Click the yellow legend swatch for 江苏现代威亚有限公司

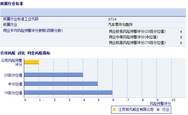click(x=114, y=109)
